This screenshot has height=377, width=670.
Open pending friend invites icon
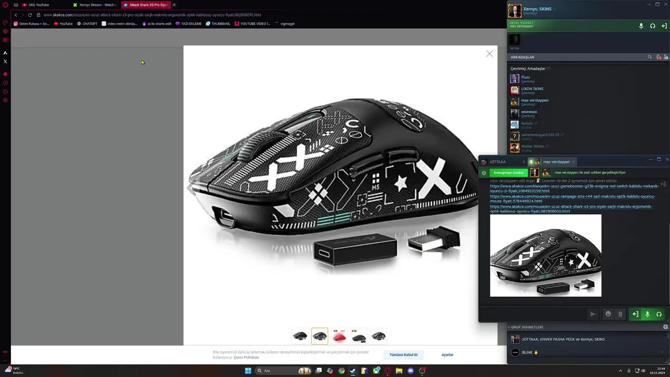tap(660, 57)
